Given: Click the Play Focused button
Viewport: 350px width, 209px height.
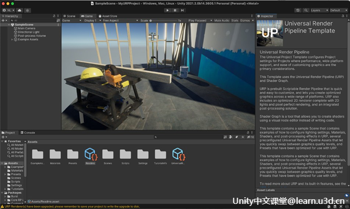Looking at the screenshot, I should tap(198, 20).
